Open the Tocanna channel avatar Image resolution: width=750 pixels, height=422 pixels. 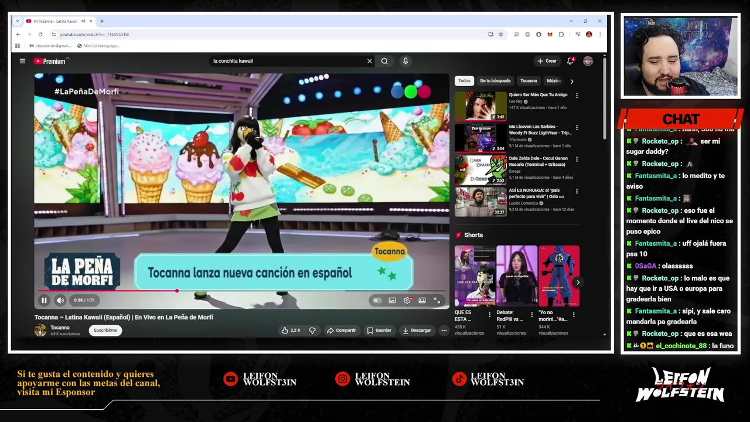click(x=40, y=331)
